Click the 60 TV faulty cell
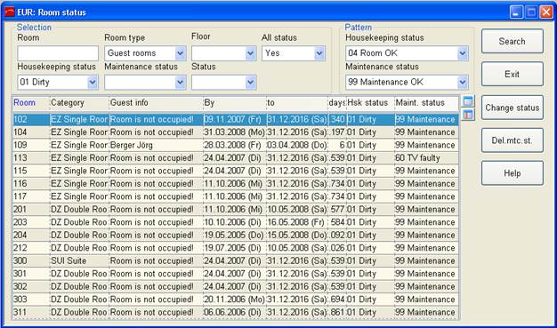 426,158
